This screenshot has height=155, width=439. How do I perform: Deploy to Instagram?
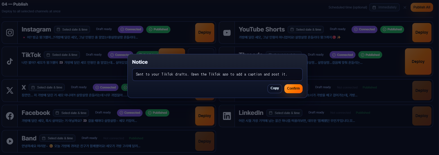204,33
